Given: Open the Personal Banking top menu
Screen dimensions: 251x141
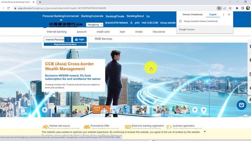Looking at the screenshot, I should pos(53,16).
